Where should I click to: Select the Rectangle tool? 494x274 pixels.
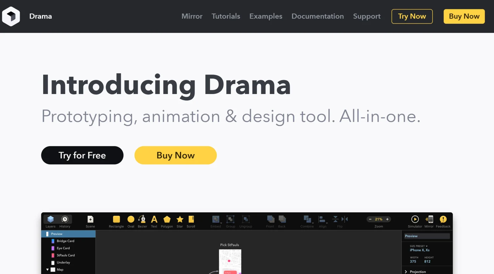[x=116, y=219]
